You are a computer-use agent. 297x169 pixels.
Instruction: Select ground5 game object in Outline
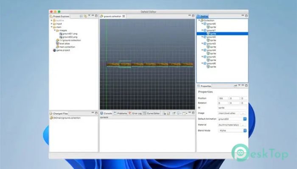[x=211, y=57]
